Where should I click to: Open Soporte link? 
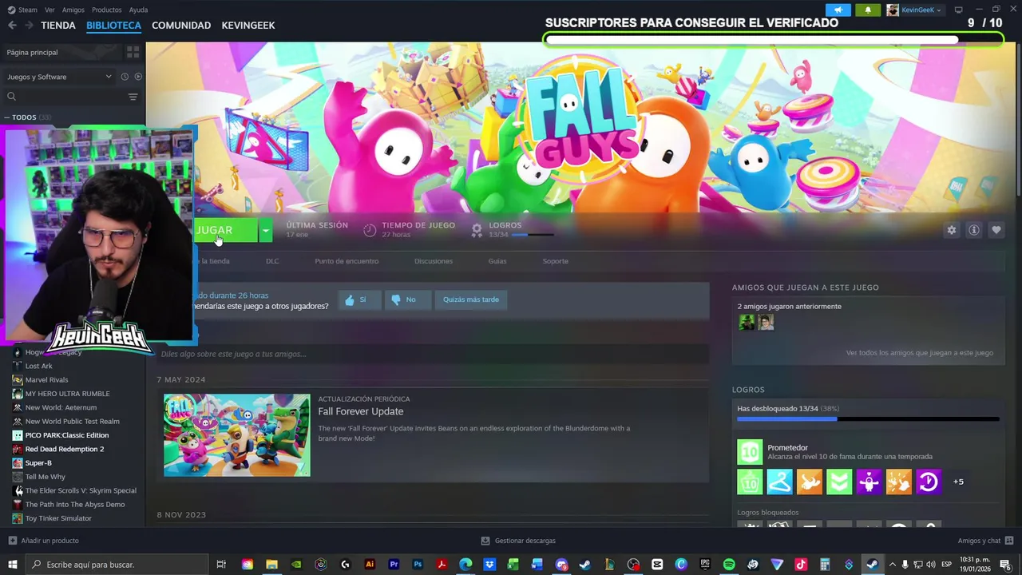556,261
